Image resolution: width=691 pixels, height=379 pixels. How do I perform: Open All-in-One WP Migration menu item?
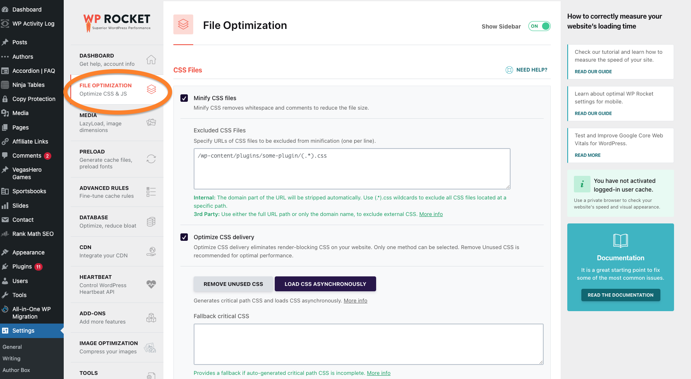[32, 313]
